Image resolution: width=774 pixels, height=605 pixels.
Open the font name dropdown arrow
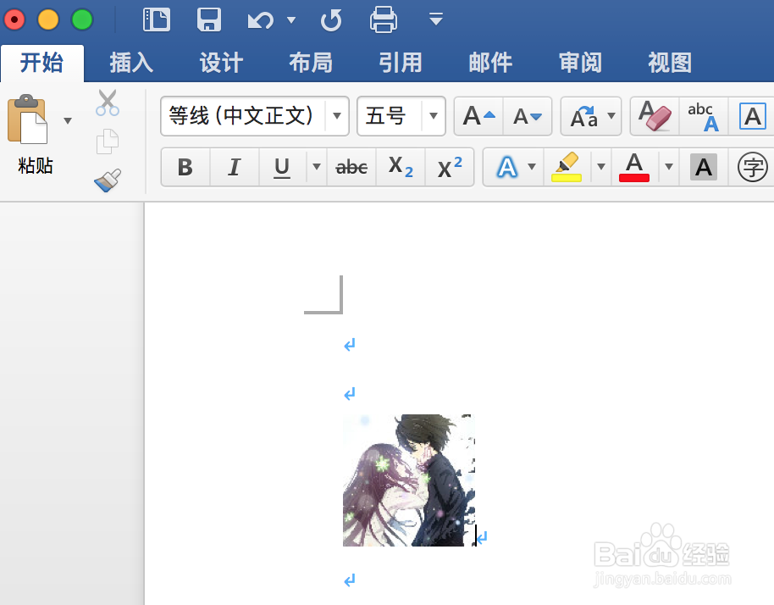(336, 116)
